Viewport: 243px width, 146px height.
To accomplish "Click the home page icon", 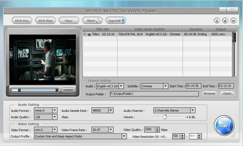I will [x=225, y=21].
